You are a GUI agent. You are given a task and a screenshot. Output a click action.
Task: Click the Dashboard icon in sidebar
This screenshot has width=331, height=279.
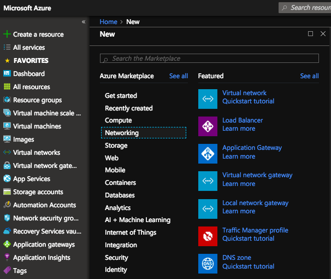click(7, 73)
